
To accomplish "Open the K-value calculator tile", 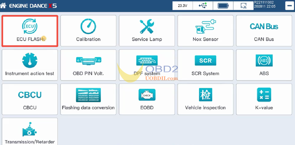I will click(264, 99).
